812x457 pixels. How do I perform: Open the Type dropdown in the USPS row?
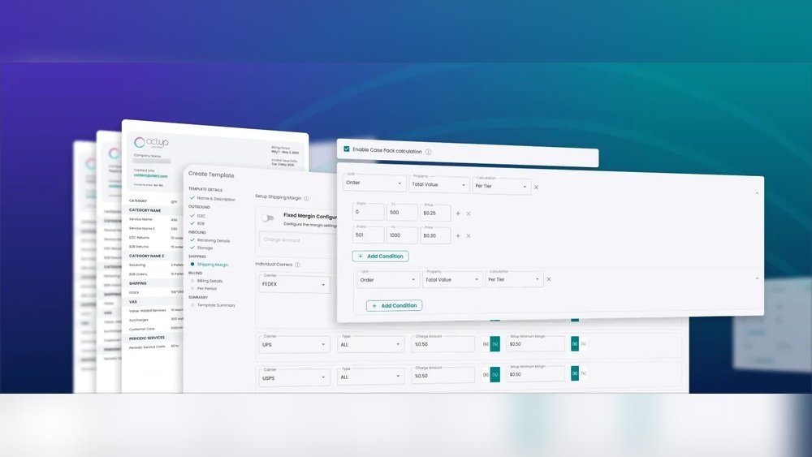pos(371,377)
